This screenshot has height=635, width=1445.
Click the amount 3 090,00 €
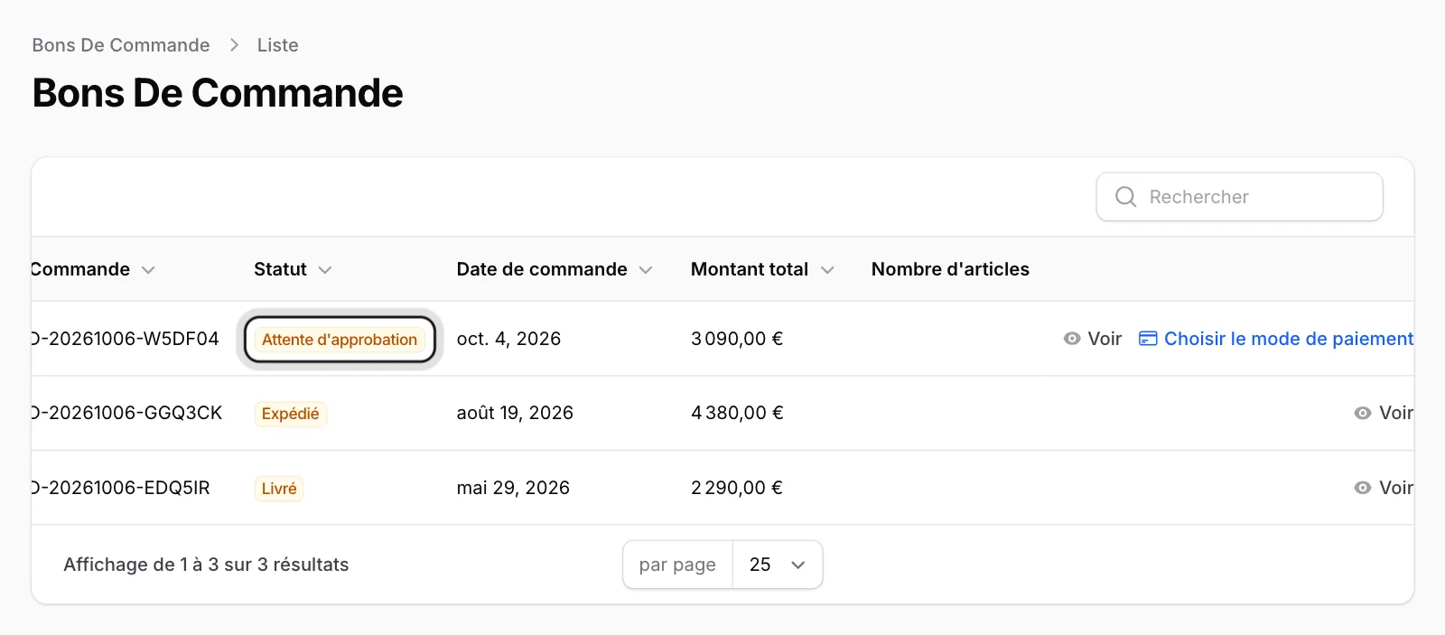737,339
